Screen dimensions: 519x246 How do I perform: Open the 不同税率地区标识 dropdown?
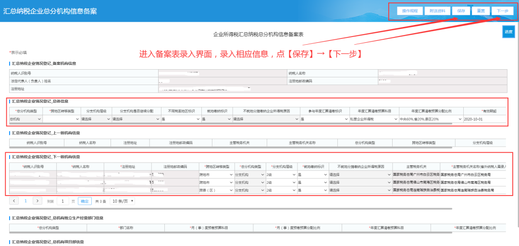pyautogui.click(x=181, y=119)
